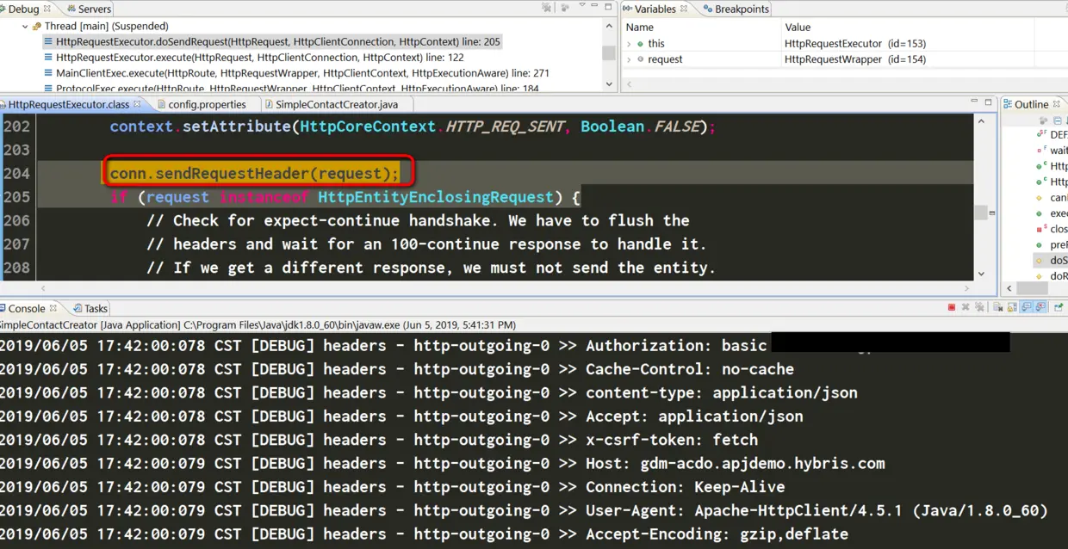Toggle console scroll lock

pyautogui.click(x=1012, y=307)
